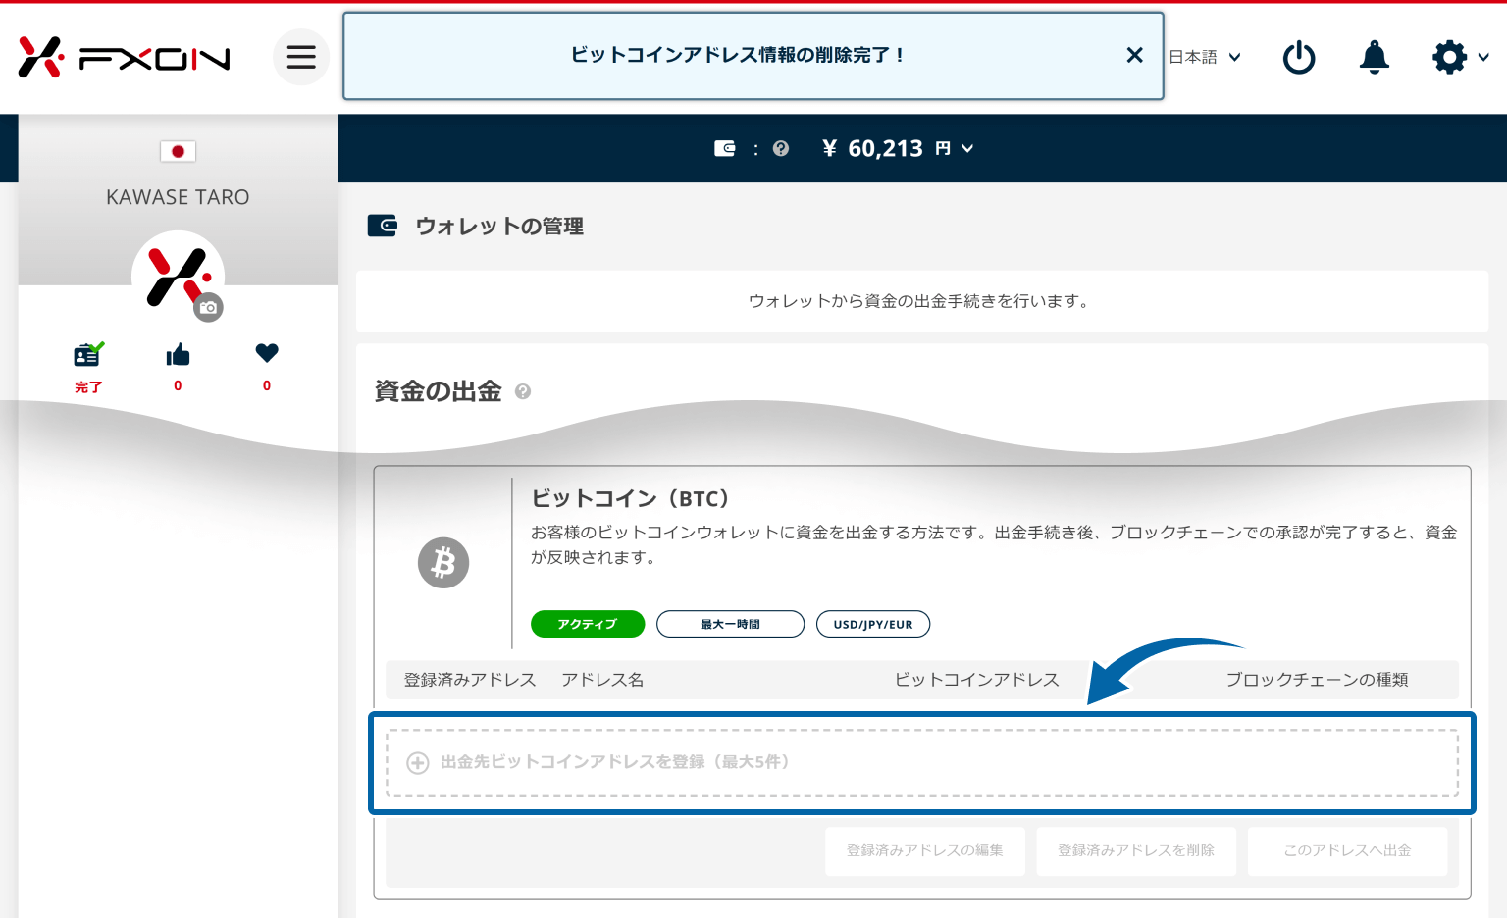The width and height of the screenshot is (1507, 918).
Task: Click the Bitcoin BTC coin icon
Action: coord(443,563)
